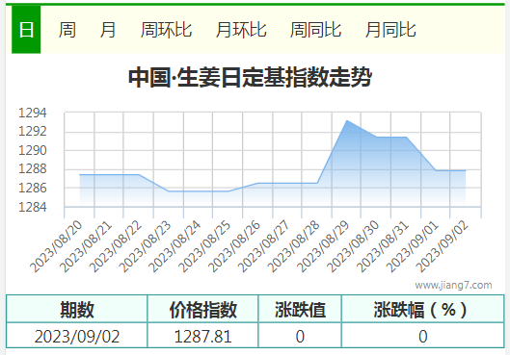Switch to the 周 weekly tab
The width and height of the screenshot is (510, 355).
(x=67, y=30)
